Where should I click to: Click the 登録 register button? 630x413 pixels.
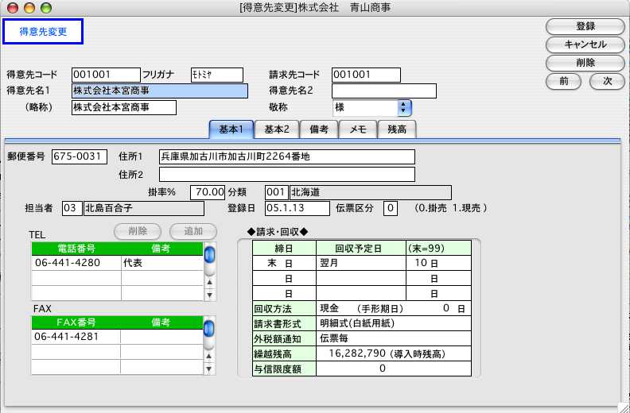(x=585, y=26)
